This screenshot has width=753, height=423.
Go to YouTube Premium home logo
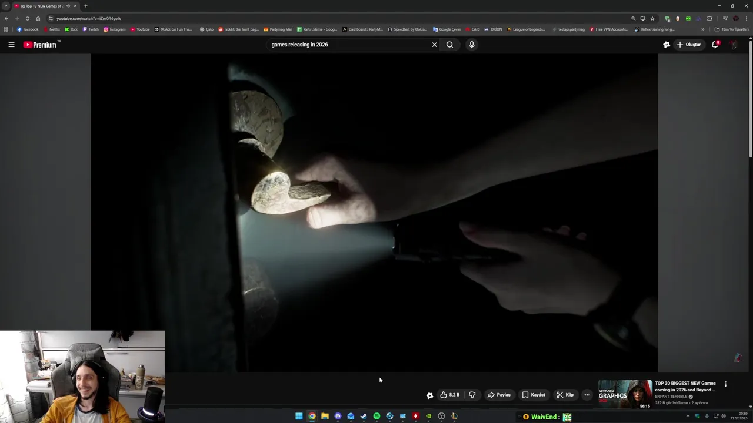(x=40, y=45)
